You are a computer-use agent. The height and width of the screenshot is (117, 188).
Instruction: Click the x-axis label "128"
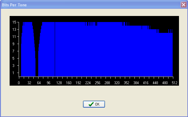click(x=59, y=83)
